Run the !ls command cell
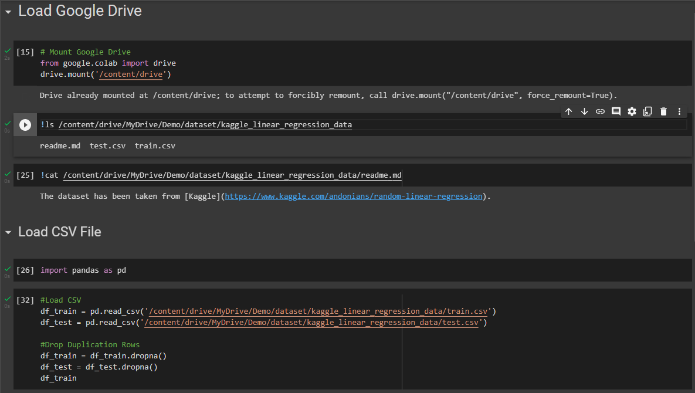This screenshot has width=695, height=393. [25, 124]
